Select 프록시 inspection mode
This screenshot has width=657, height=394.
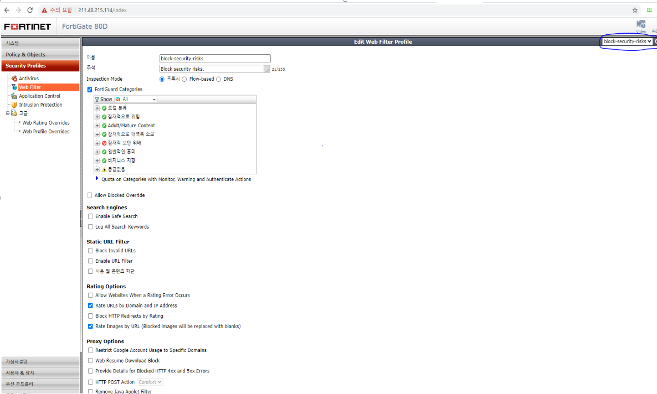[x=162, y=79]
